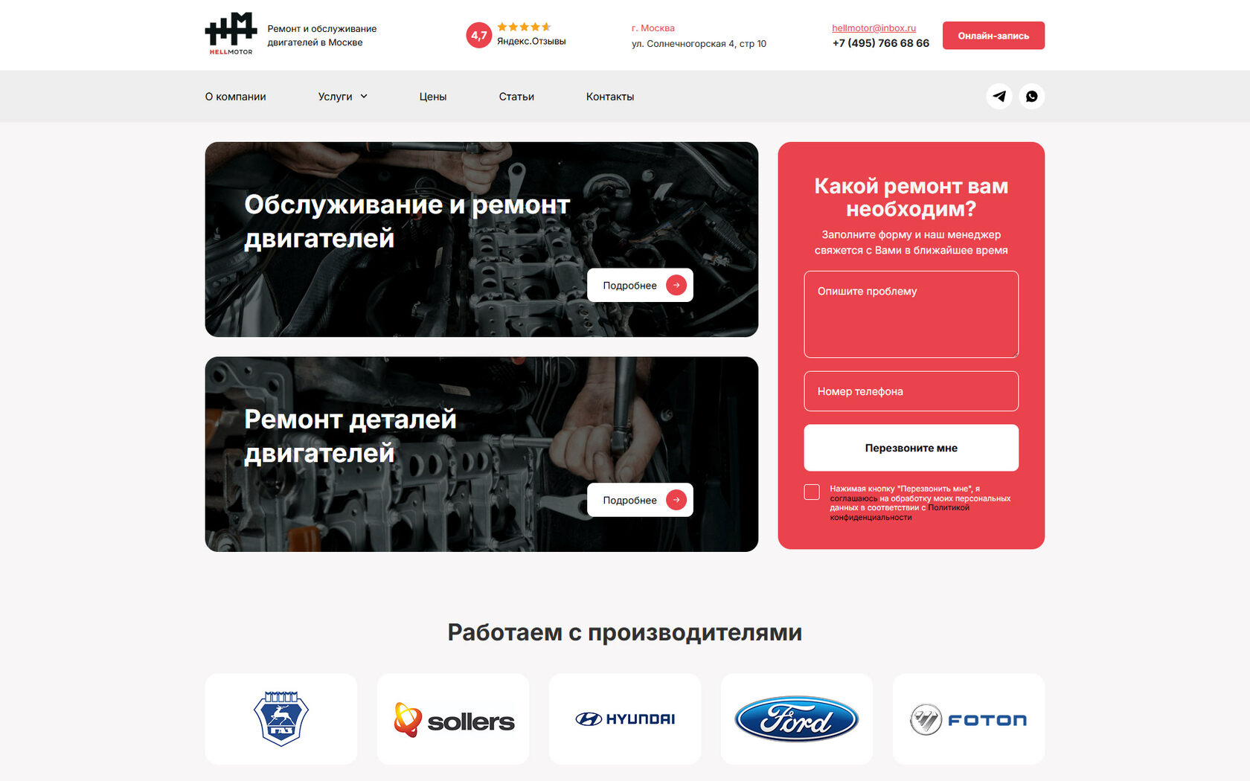This screenshot has height=781, width=1250.
Task: Open the Ford manufacturer logo card
Action: click(797, 719)
